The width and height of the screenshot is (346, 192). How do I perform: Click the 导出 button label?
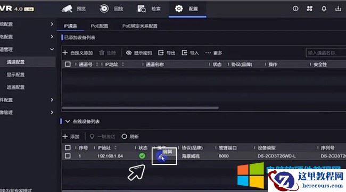(x=171, y=53)
